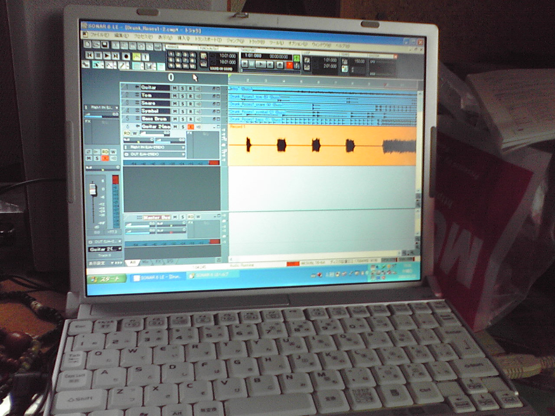Image resolution: width=555 pixels, height=416 pixels.
Task: Mute Guitar 2 from the inspector strip
Action: [89, 158]
